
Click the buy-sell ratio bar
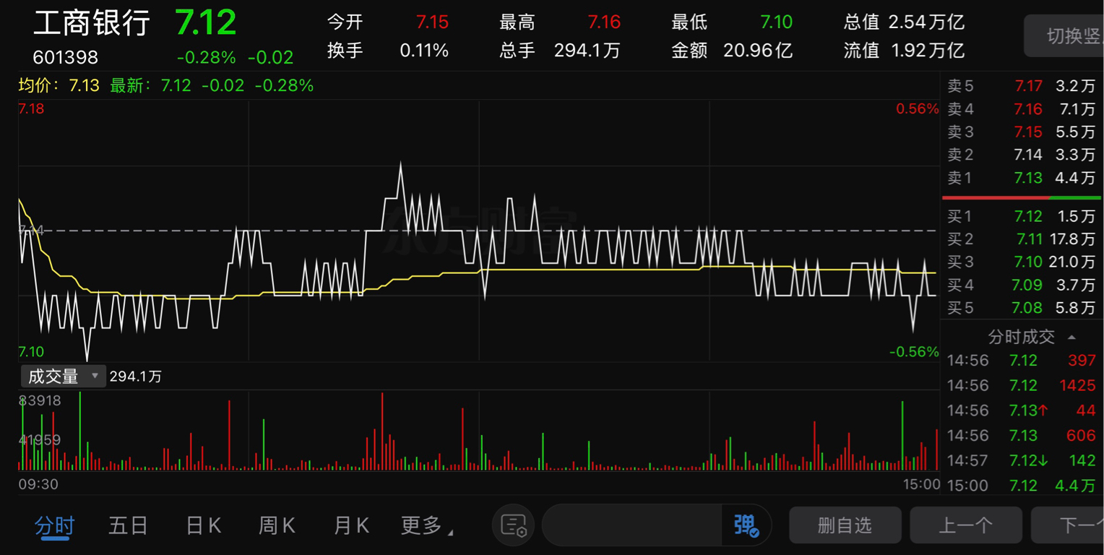(1022, 197)
